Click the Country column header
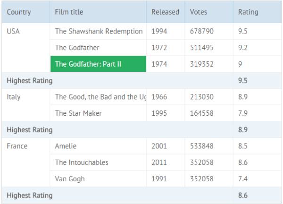 point(25,12)
